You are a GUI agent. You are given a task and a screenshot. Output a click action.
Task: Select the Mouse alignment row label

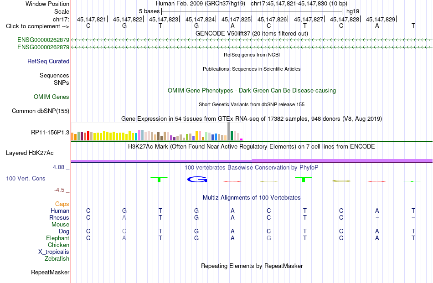pos(60,225)
